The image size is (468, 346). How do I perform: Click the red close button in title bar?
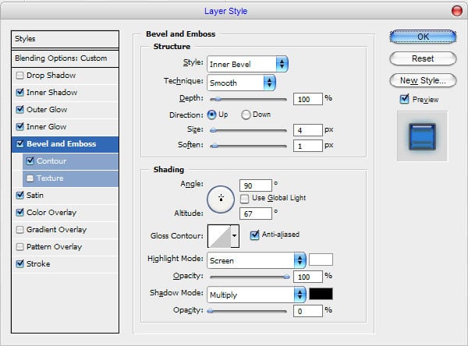coord(456,11)
